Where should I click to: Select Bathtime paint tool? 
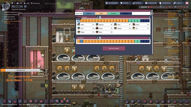coord(89,13)
